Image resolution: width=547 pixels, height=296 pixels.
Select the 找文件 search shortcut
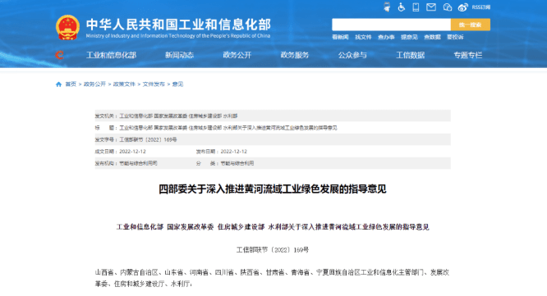click(x=363, y=37)
